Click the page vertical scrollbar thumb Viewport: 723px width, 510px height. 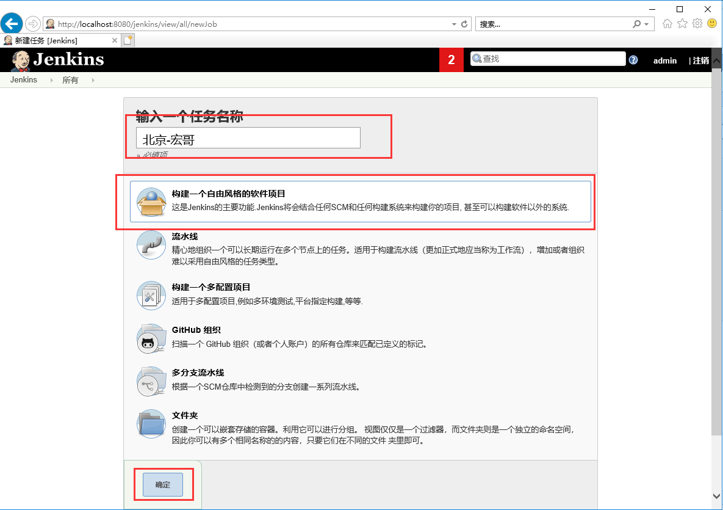pos(716,252)
